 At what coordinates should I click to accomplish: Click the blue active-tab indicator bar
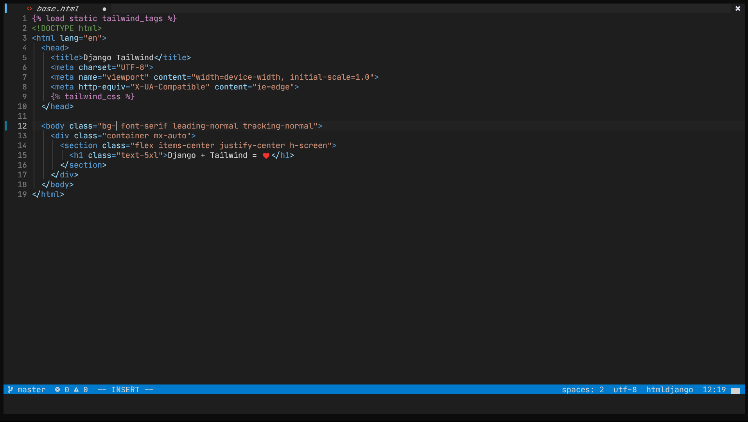coord(5,9)
